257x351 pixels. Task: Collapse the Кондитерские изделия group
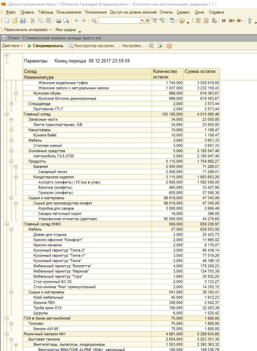[x=15, y=177]
